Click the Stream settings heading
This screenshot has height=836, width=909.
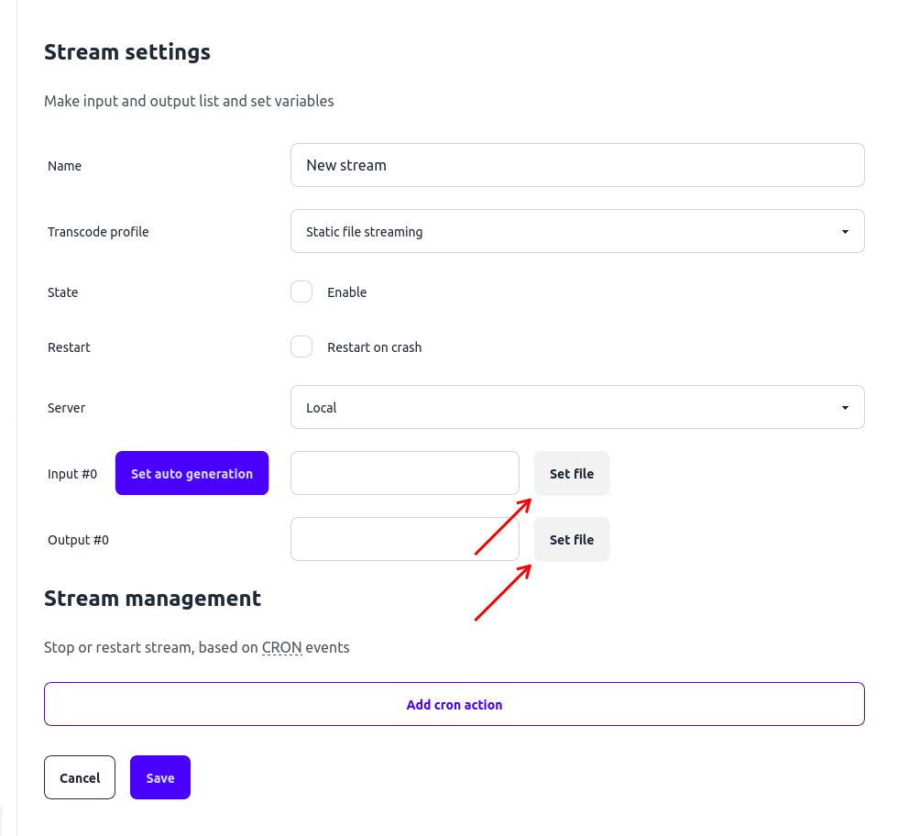coord(126,52)
